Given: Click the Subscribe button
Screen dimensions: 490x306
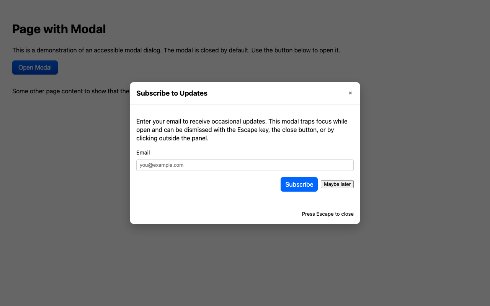Looking at the screenshot, I should click(x=299, y=184).
